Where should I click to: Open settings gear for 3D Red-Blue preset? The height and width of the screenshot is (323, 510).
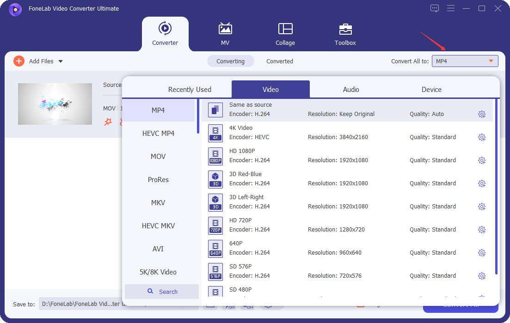pos(482,183)
